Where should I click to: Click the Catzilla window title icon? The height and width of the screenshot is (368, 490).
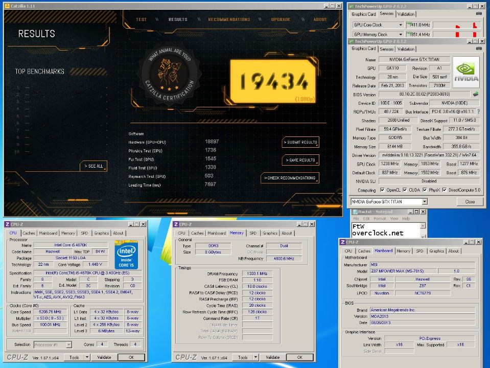7,6
